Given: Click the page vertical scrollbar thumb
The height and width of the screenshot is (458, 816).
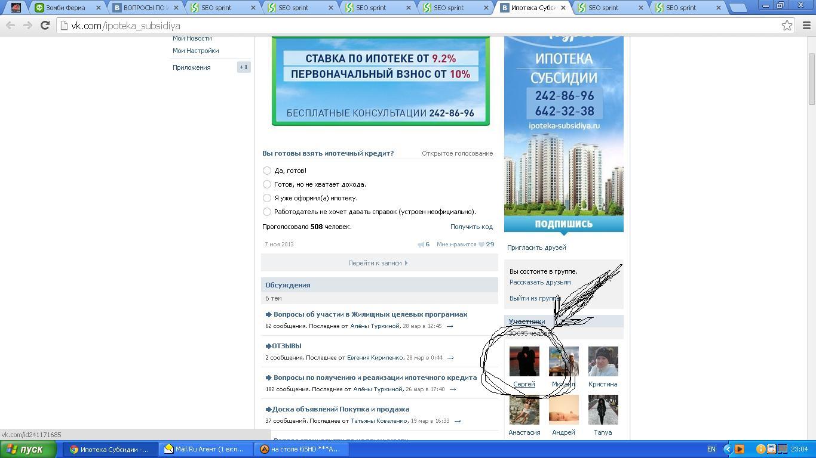Looking at the screenshot, I should tap(811, 79).
